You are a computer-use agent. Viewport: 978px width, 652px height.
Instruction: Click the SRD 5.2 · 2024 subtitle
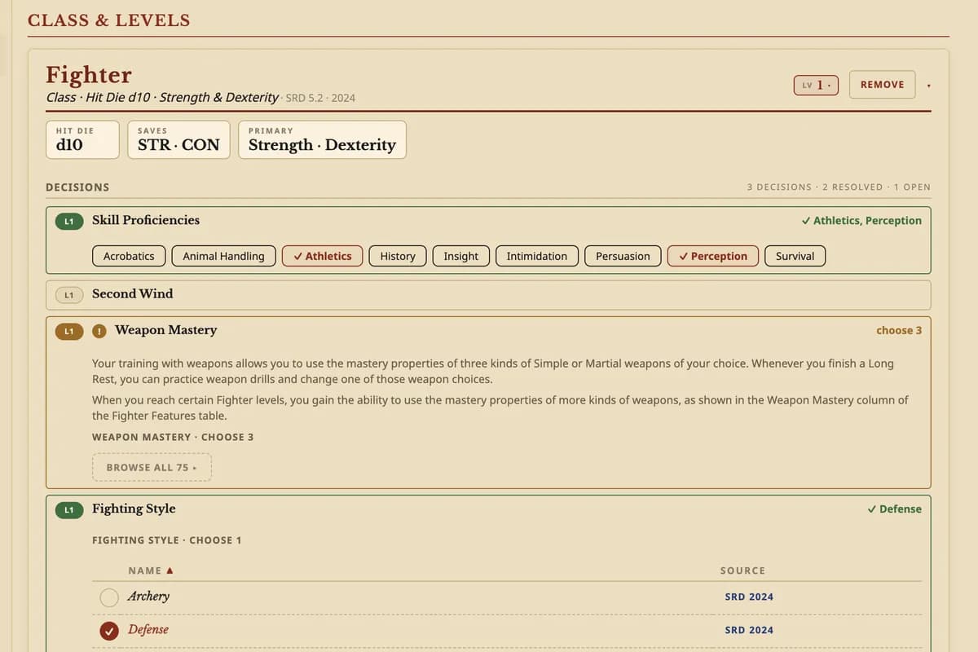pos(320,98)
